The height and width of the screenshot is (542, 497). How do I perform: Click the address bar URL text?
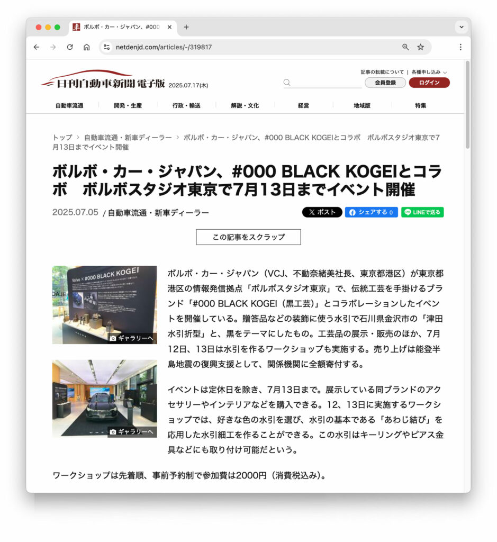tap(164, 47)
